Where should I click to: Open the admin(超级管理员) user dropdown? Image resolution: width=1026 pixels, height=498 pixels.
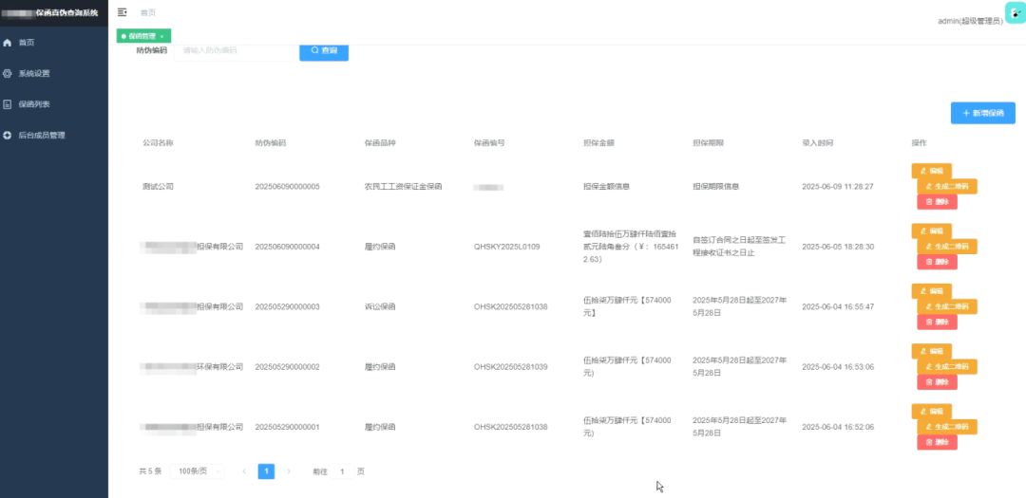[x=969, y=21]
